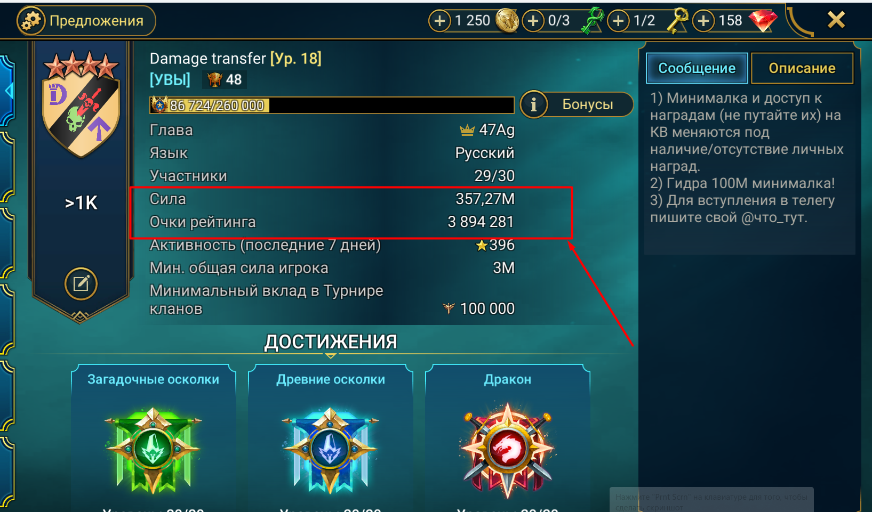Click the silver coin currency icon

point(507,21)
